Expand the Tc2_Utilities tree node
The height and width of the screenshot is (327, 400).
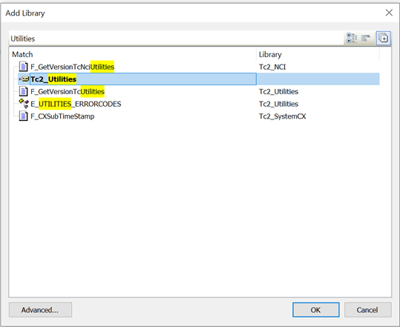point(19,79)
